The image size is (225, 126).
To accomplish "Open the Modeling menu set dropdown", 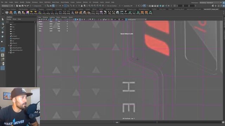I will click(7, 6).
